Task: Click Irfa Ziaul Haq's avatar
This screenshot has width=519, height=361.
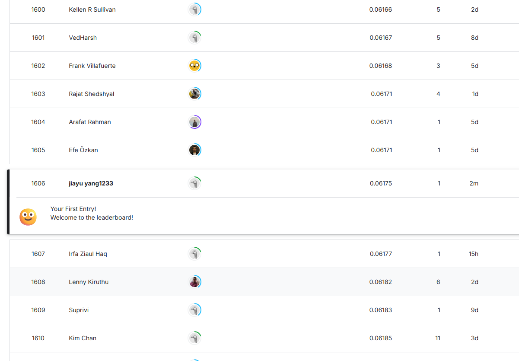Action: (194, 254)
